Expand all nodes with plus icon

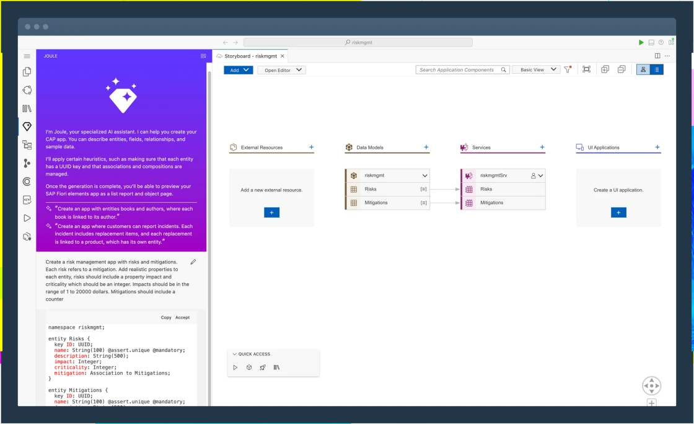coord(605,69)
